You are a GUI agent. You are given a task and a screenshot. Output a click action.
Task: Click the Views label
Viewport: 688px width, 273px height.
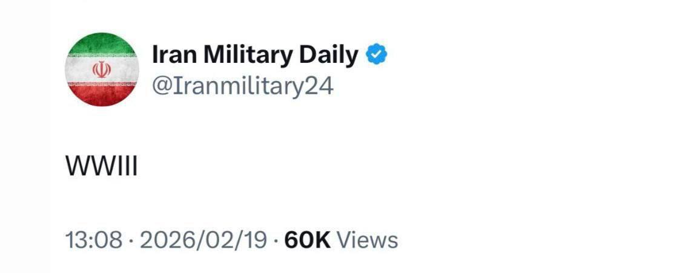point(367,240)
